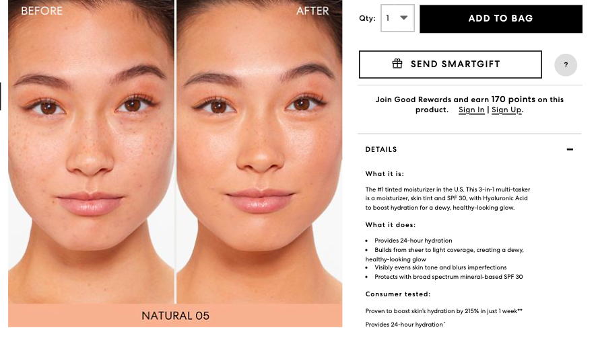Click the Before face photo
Viewport: 598px width, 340px height.
tap(91, 152)
